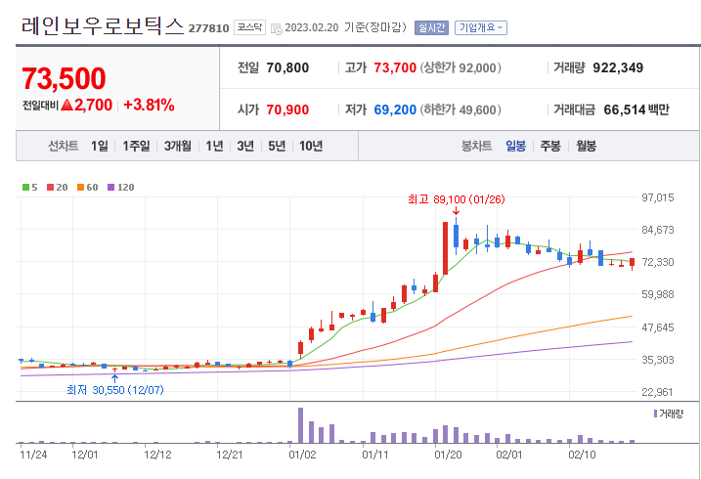The image size is (701, 479).
Task: Click the 01/20 date on the chart axis
Action: coord(448,455)
